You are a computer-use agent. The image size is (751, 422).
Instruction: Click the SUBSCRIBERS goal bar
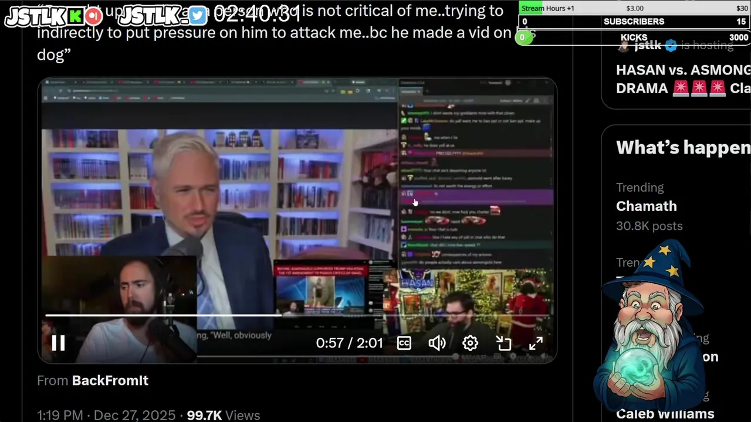point(634,21)
